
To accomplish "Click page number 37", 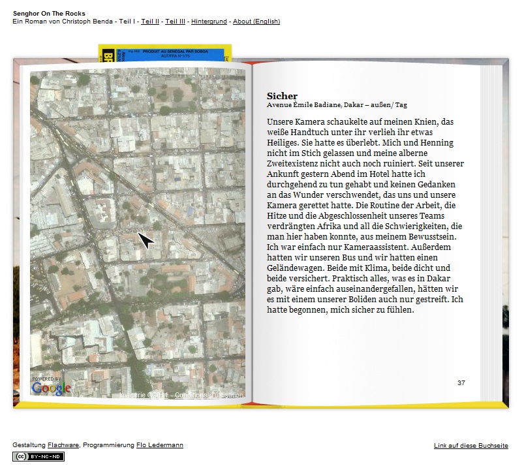I will (x=461, y=382).
